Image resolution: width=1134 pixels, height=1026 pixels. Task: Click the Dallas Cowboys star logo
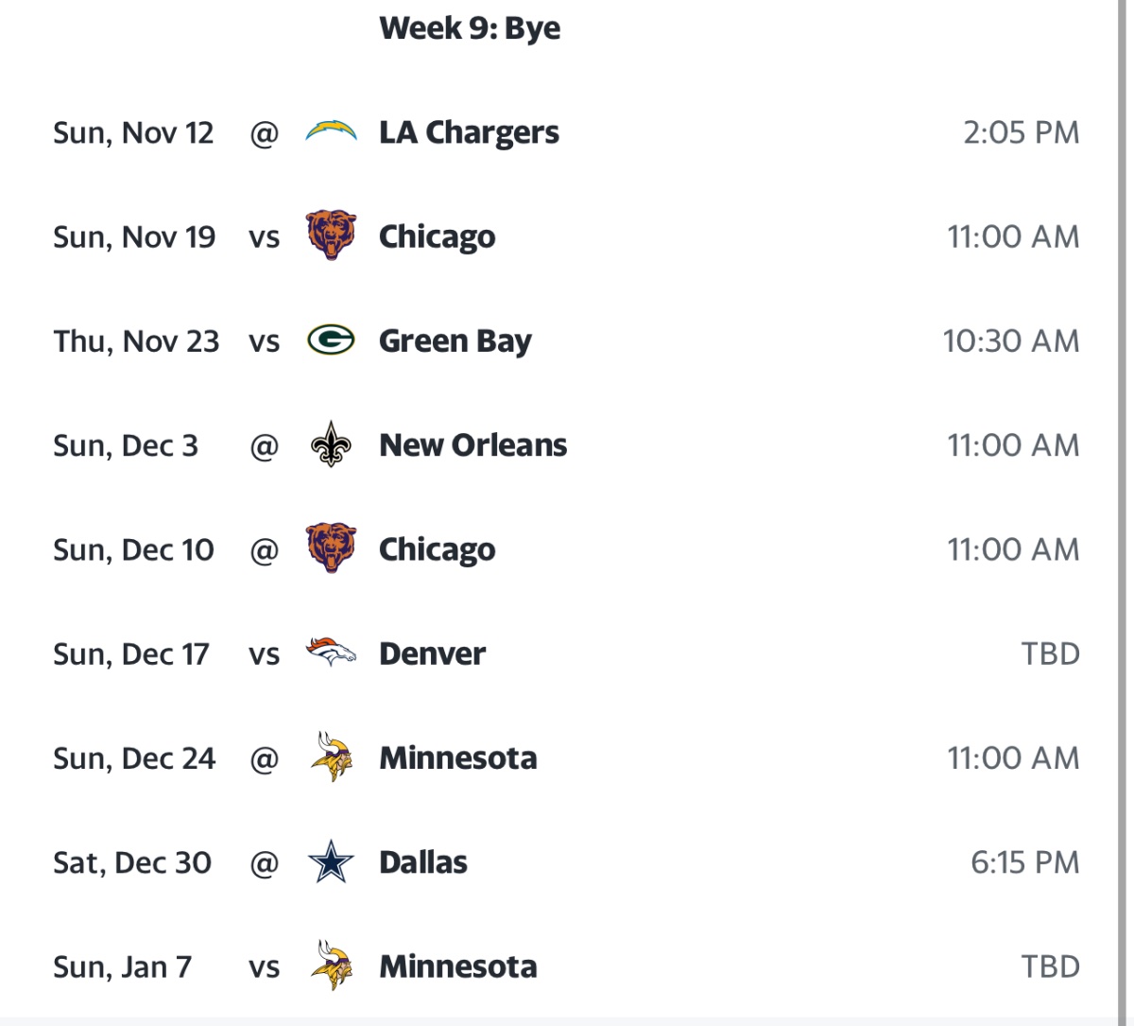pyautogui.click(x=331, y=862)
